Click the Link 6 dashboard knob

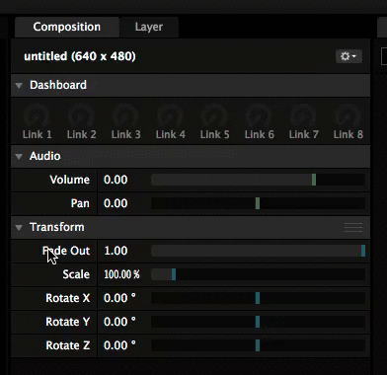pos(259,115)
